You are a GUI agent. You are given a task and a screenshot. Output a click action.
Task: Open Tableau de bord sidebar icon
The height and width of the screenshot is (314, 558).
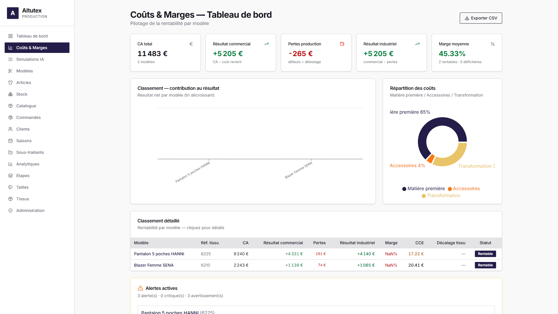10,36
